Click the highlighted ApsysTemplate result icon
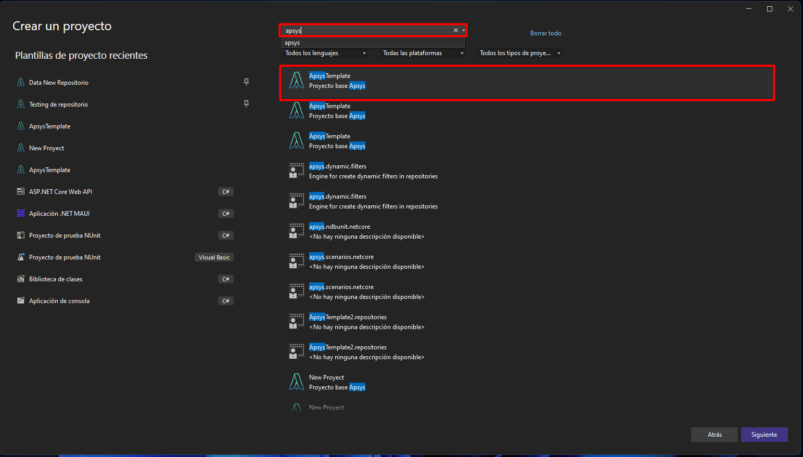The height and width of the screenshot is (457, 803). [297, 81]
